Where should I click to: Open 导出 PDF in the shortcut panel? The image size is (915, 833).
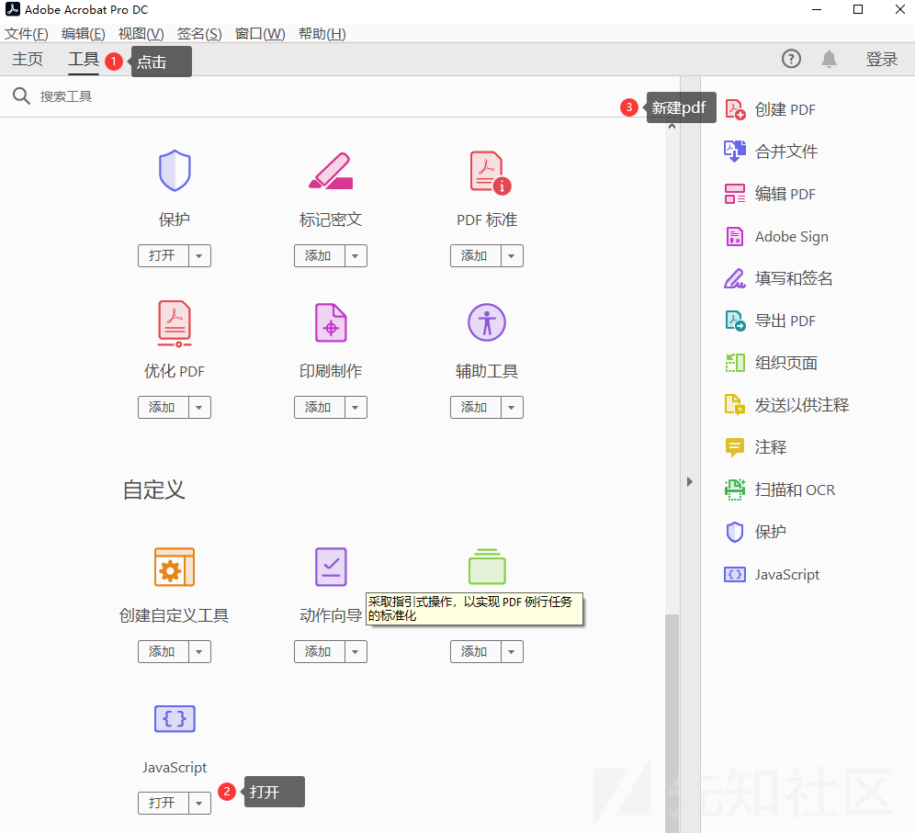tap(770, 321)
